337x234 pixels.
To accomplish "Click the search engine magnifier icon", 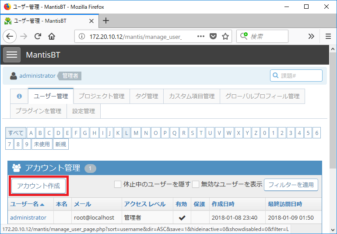I will point(244,36).
